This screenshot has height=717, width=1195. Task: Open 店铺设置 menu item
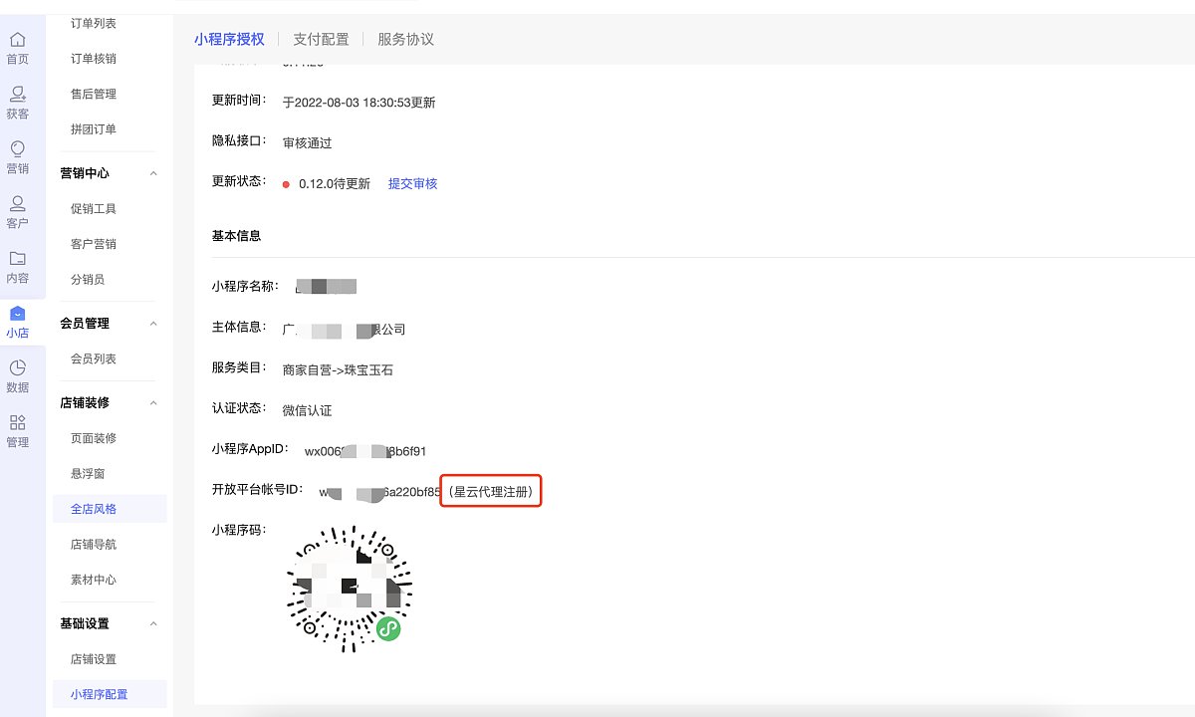[x=94, y=659]
